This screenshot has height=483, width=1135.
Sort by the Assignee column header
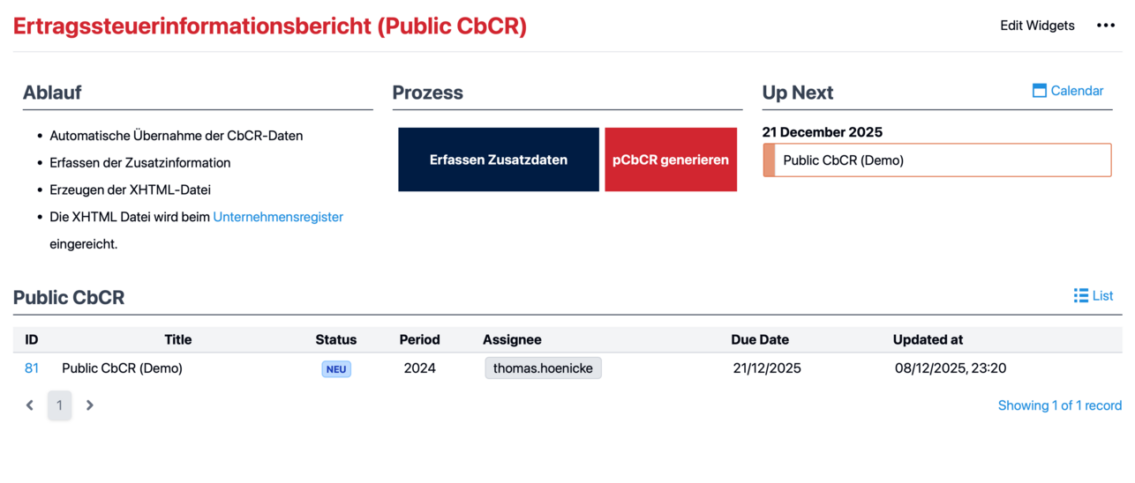click(x=512, y=339)
